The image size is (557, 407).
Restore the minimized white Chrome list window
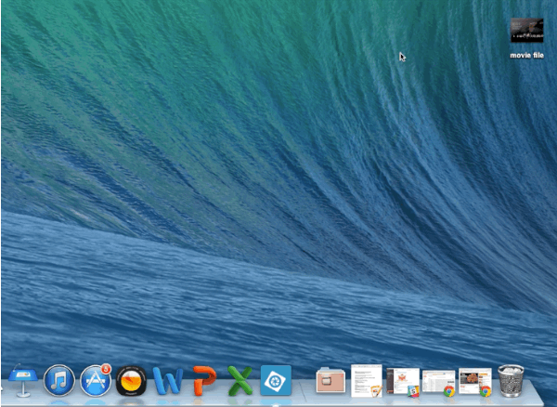[x=439, y=383]
